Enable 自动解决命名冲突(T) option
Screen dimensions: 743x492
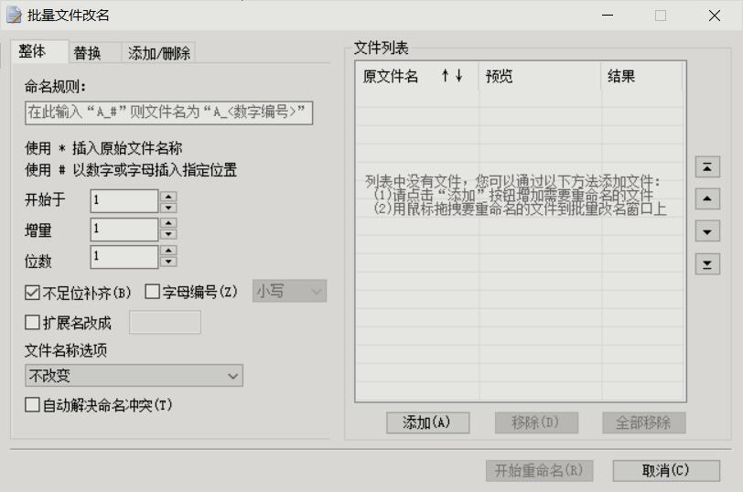tap(33, 404)
